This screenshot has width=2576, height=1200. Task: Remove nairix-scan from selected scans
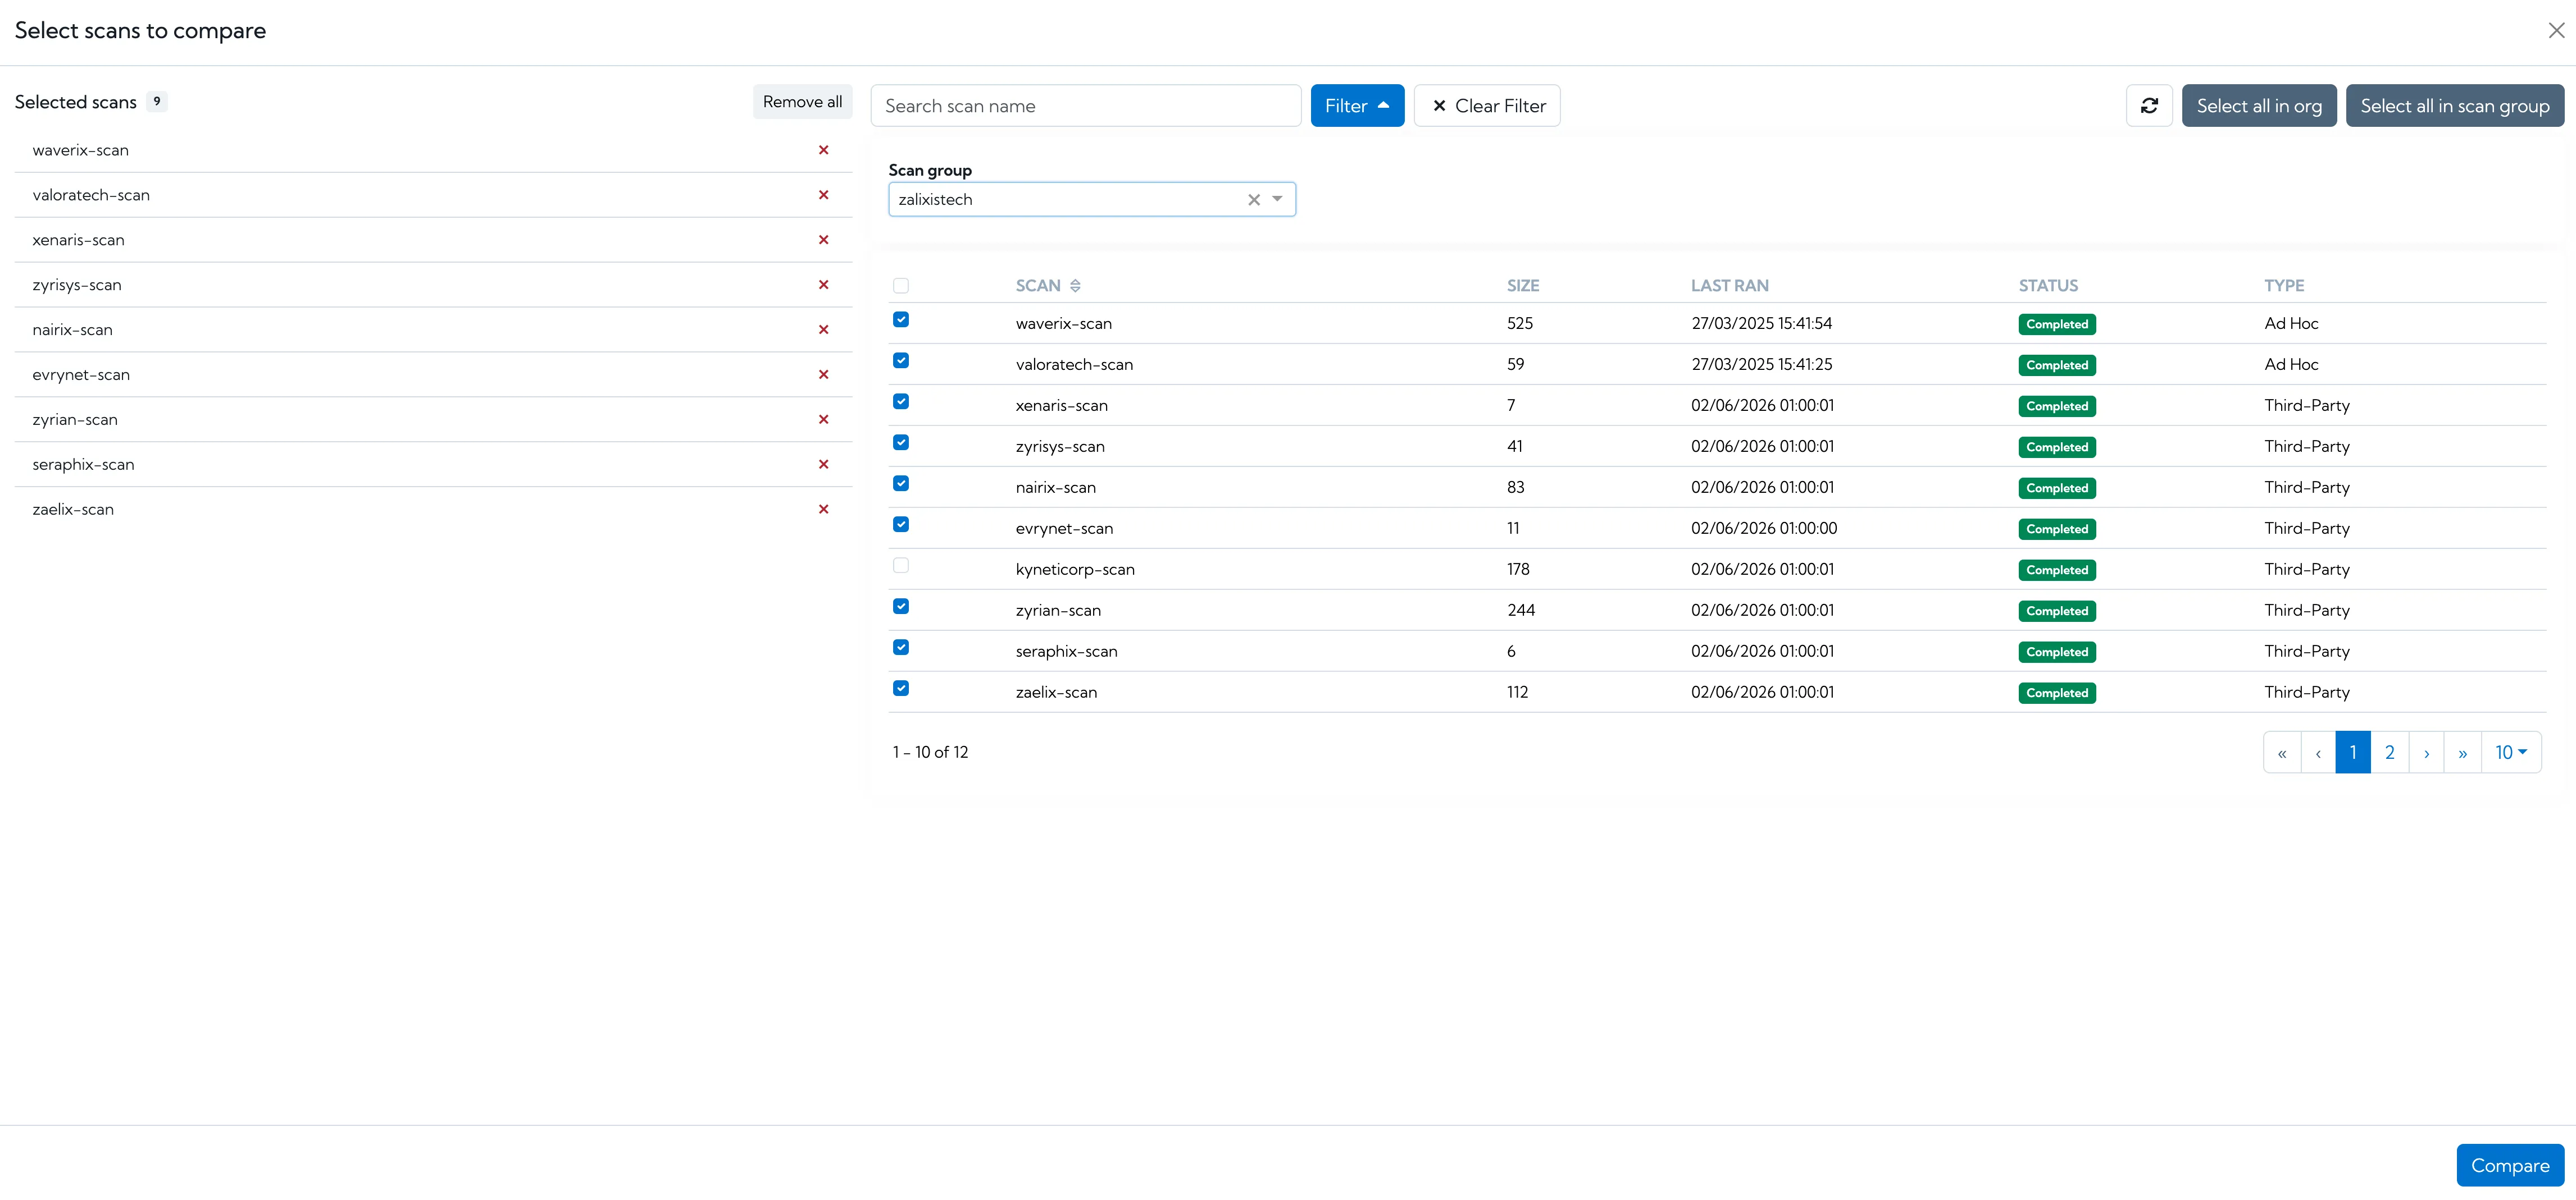pos(823,329)
